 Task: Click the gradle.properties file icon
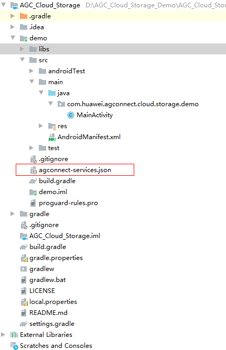[24, 258]
